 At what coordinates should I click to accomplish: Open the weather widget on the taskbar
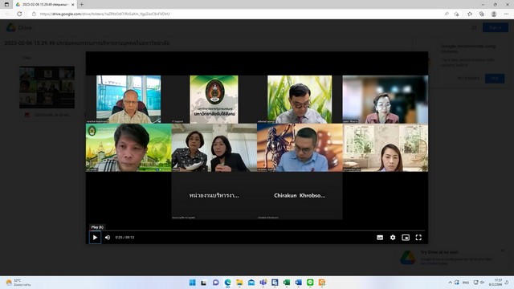click(x=18, y=283)
